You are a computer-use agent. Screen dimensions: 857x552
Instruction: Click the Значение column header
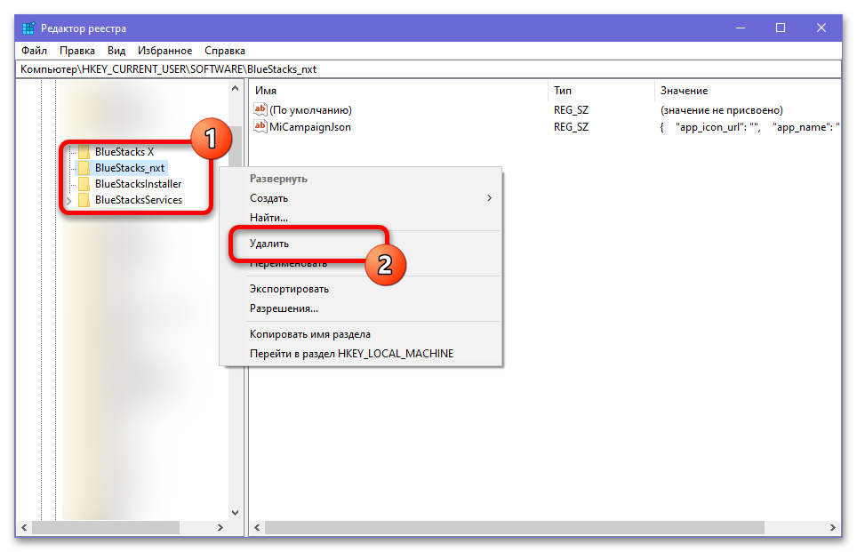[x=748, y=91]
